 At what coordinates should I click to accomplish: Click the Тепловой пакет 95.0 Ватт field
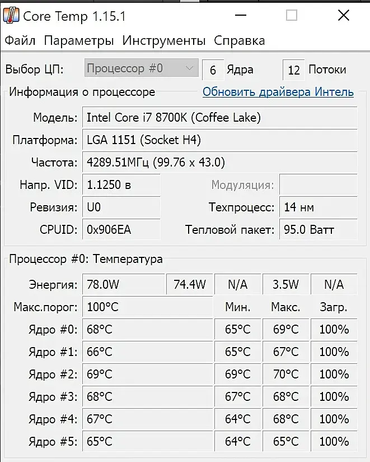click(319, 229)
